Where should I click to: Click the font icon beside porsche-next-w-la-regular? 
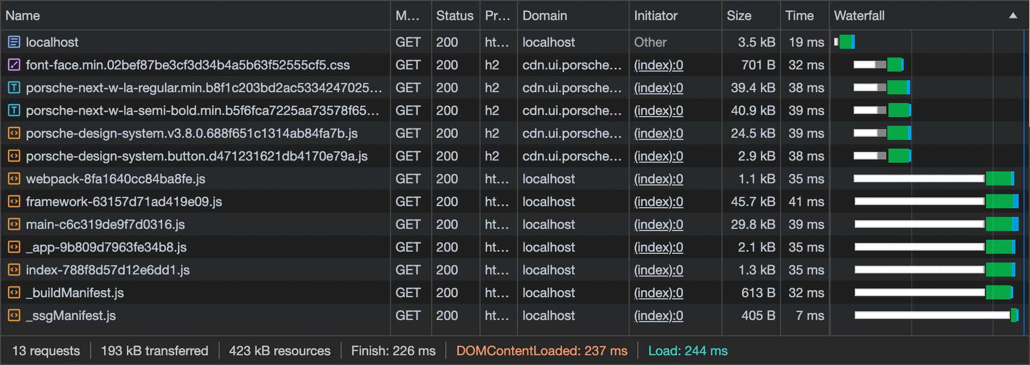(13, 87)
